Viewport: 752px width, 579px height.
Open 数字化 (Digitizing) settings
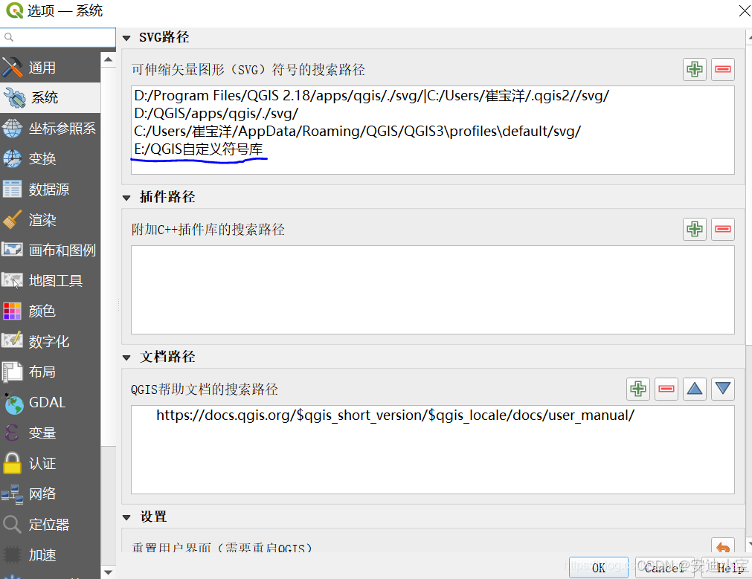pyautogui.click(x=50, y=342)
